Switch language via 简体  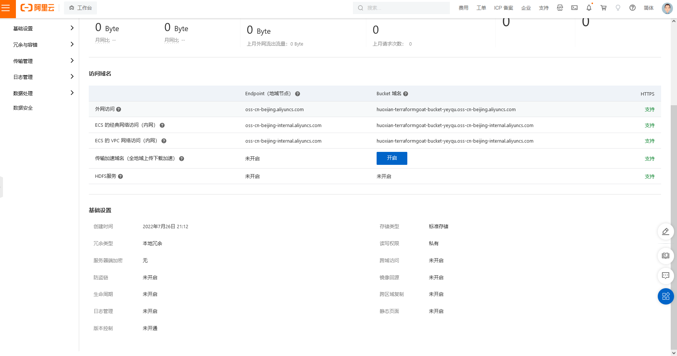649,8
